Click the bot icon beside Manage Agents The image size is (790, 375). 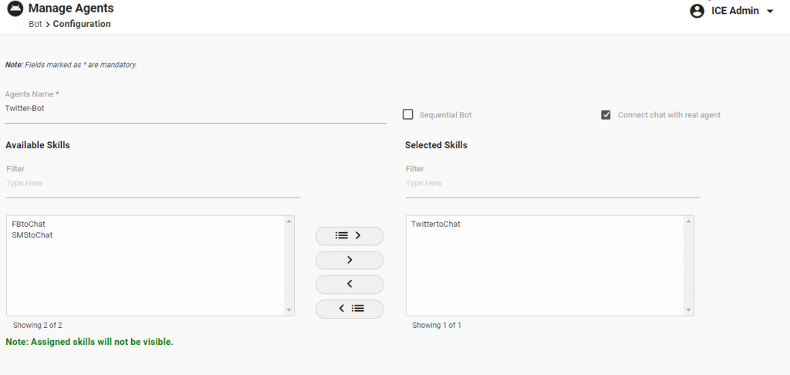coord(14,11)
